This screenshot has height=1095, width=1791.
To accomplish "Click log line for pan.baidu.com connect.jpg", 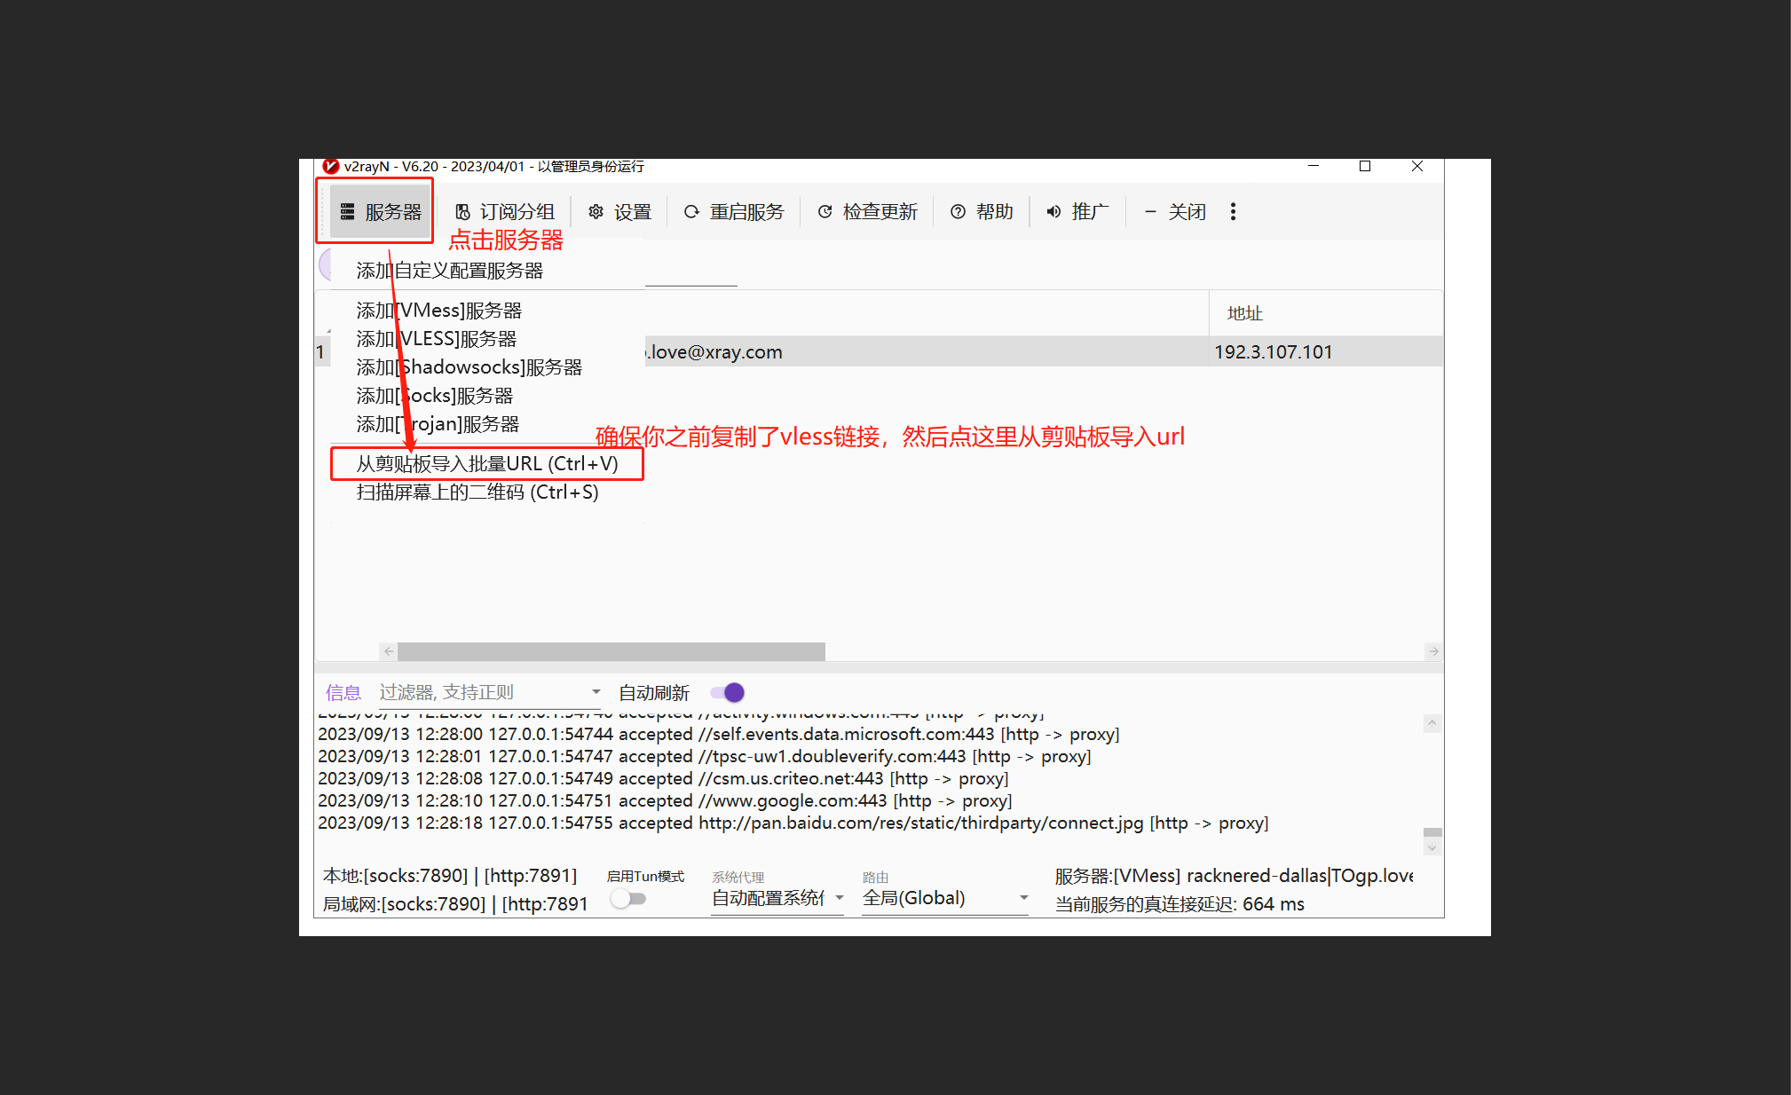I will pos(793,823).
